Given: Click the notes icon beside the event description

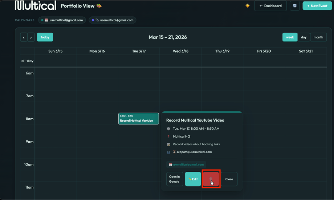Looking at the screenshot, I should [168, 144].
